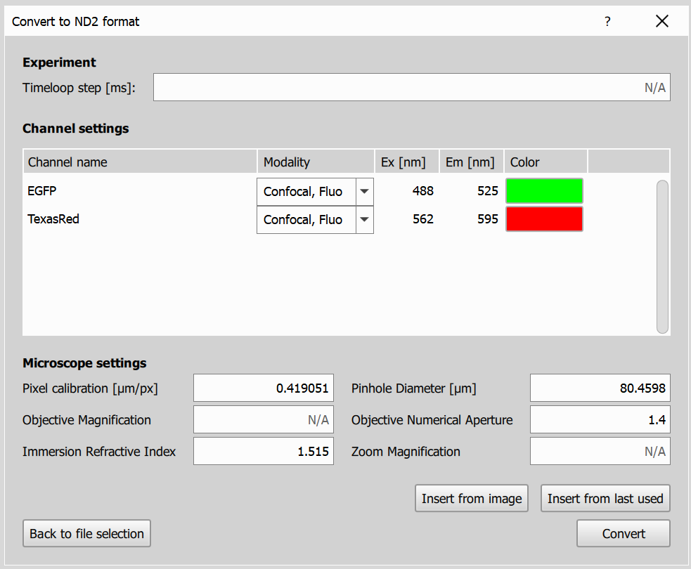Click the Channel name column header
The width and height of the screenshot is (691, 569).
click(x=67, y=162)
